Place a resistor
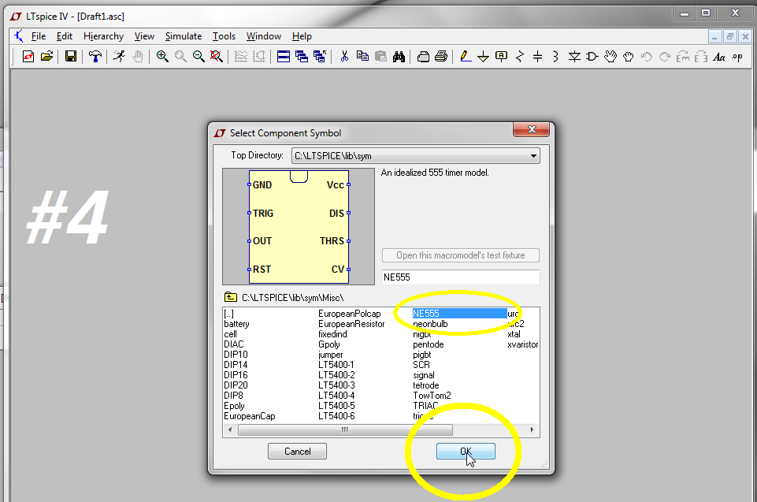The width and height of the screenshot is (757, 502). point(520,57)
